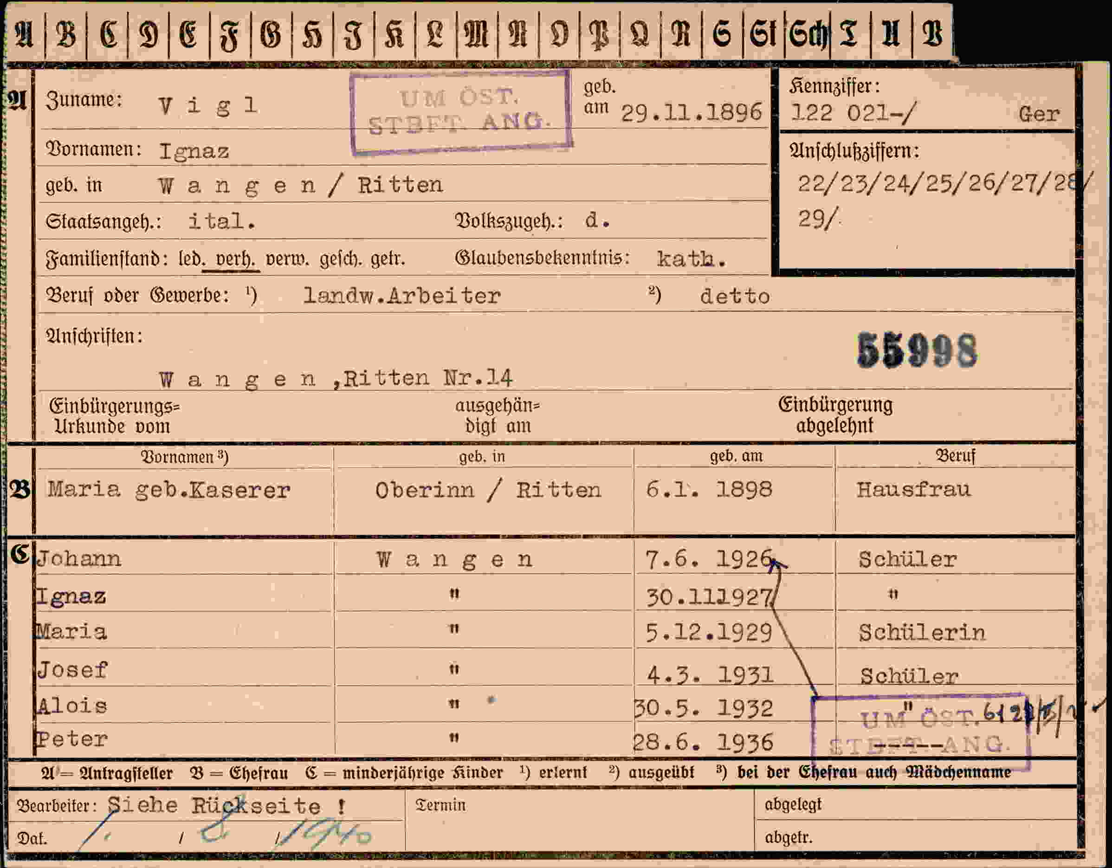This screenshot has height=868, width=1112.
Task: Click the "Beruf oder Gewerbe:" label
Action: (x=138, y=296)
